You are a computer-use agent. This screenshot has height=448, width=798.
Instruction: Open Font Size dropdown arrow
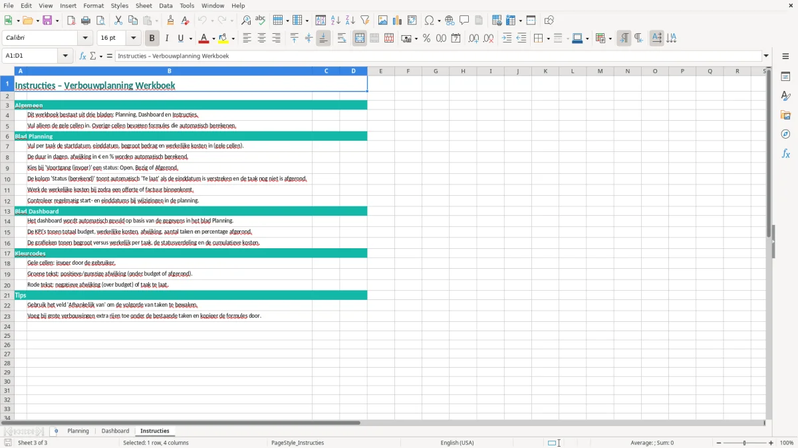point(133,38)
